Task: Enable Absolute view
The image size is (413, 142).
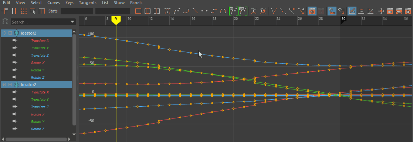Action: click(x=352, y=11)
